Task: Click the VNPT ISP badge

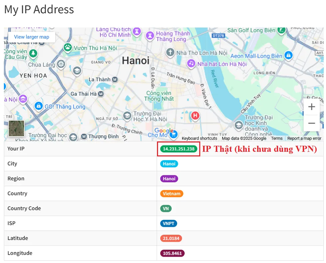Action: click(x=168, y=223)
